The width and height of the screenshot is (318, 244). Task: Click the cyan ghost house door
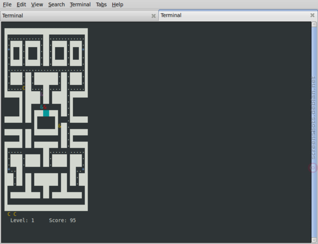(x=46, y=113)
